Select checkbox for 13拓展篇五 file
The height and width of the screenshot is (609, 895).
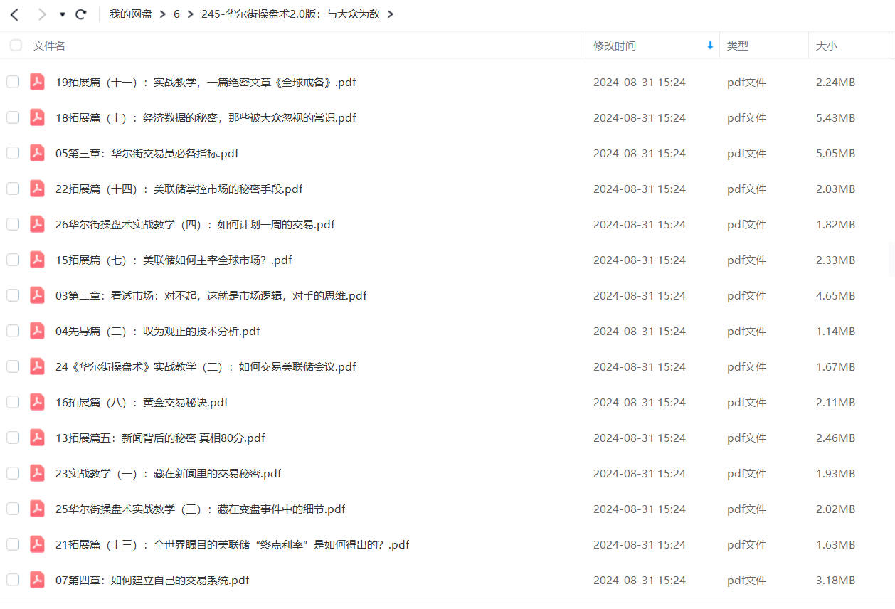(13, 438)
